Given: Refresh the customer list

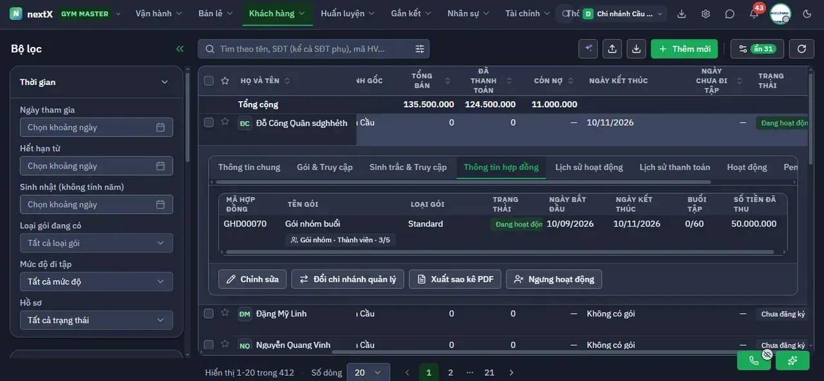Looking at the screenshot, I should coord(801,49).
